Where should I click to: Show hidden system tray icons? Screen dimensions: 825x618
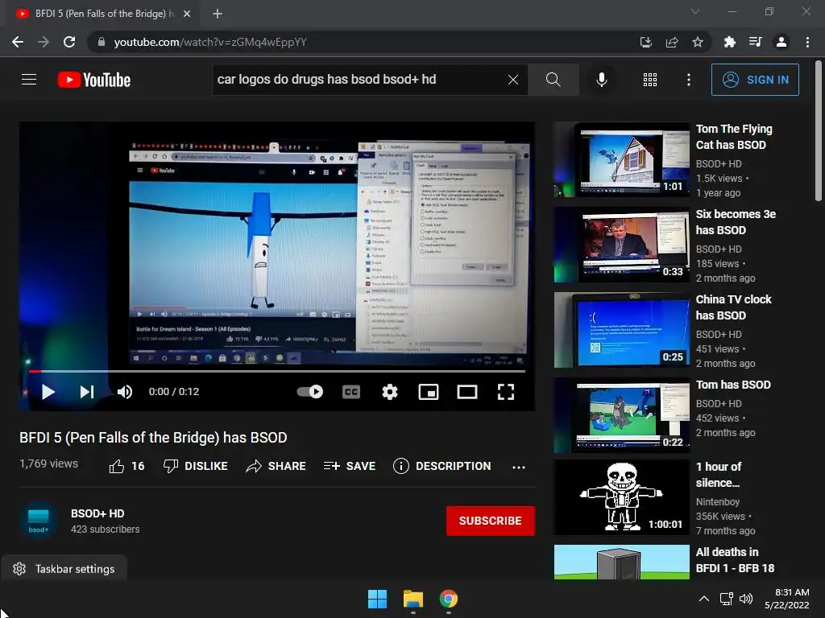point(703,599)
